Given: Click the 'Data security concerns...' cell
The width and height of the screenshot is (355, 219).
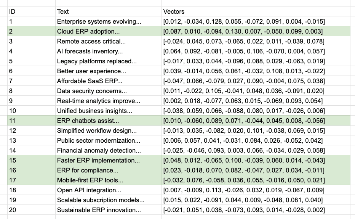Looking at the screenshot, I should (x=92, y=91).
